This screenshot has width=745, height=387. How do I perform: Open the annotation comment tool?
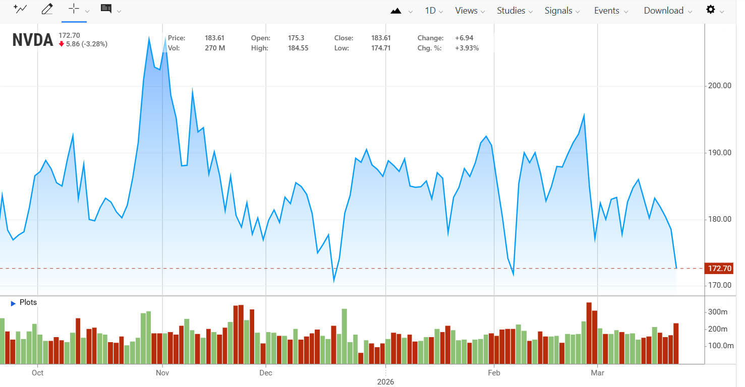coord(106,9)
